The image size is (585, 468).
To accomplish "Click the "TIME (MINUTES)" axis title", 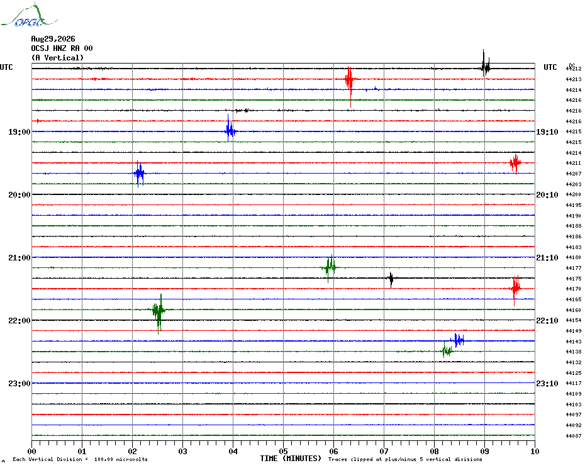I will tap(291, 459).
